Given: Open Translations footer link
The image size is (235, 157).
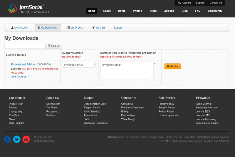Looking at the screenshot, I should 90,115.
